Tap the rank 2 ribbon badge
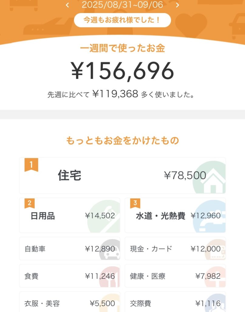The height and width of the screenshot is (312, 245). [x=29, y=203]
